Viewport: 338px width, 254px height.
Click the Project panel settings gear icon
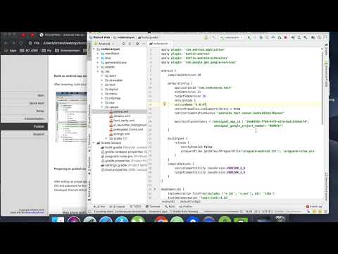tap(137, 44)
